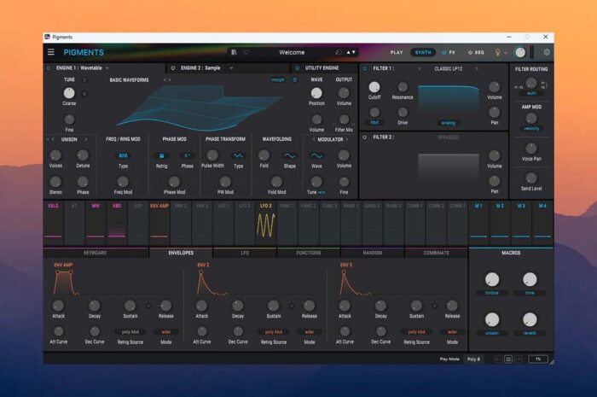The height and width of the screenshot is (397, 597).
Task: Click the velocity Amp Mod source
Action: click(531, 128)
